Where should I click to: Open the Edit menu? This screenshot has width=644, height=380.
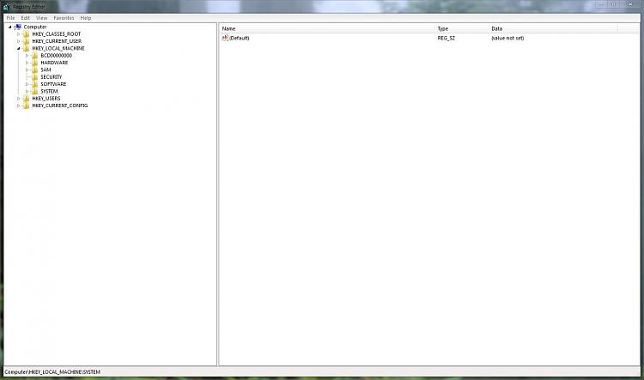point(26,18)
